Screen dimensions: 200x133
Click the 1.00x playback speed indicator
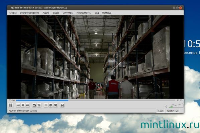tap(161, 111)
